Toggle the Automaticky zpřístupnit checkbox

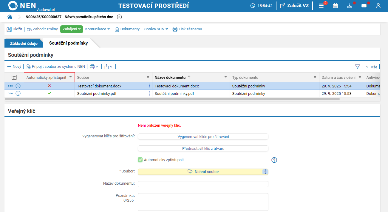pyautogui.click(x=140, y=160)
